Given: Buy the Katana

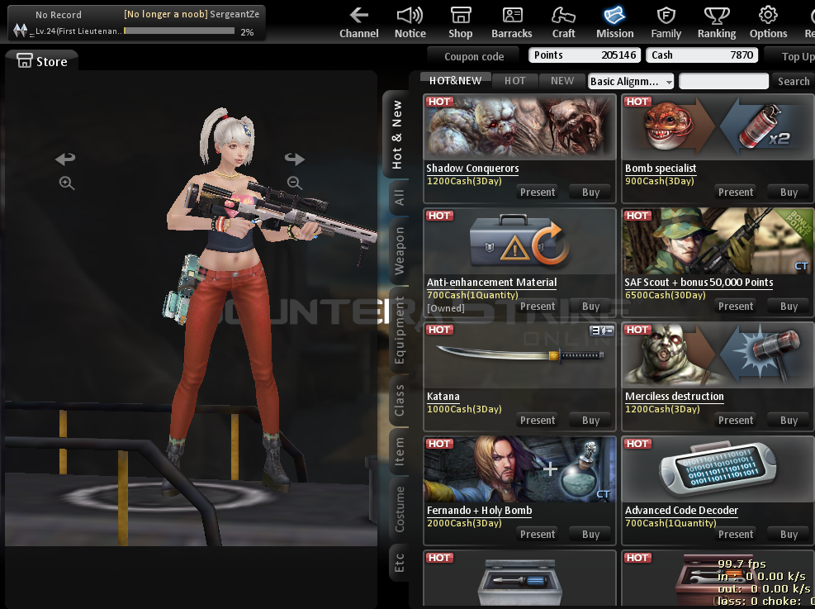Looking at the screenshot, I should pos(591,421).
